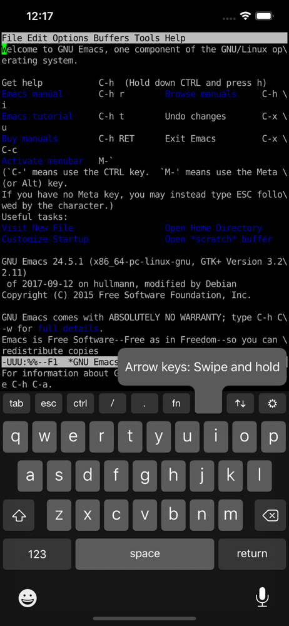This screenshot has height=626, width=289.
Task: Tap the h key
Action: click(173, 476)
